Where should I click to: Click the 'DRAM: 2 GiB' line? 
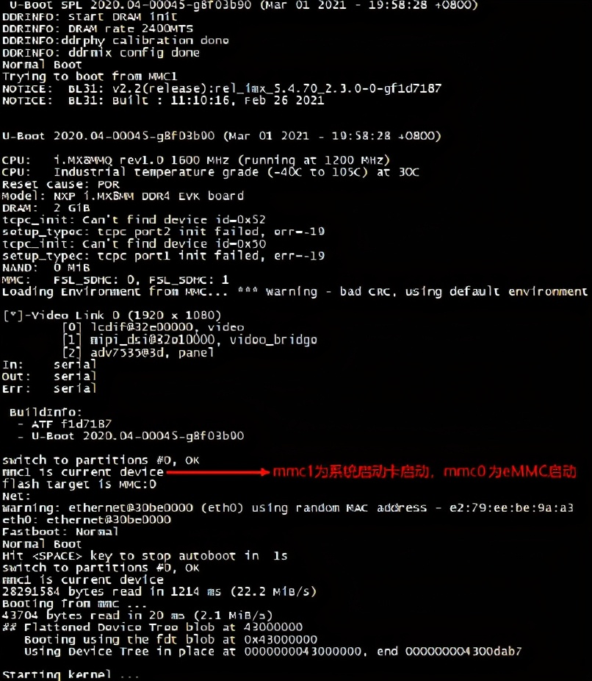tap(46, 208)
